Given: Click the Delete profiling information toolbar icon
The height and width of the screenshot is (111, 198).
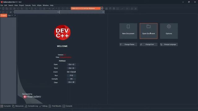Looking at the screenshot, I should click(136, 9).
